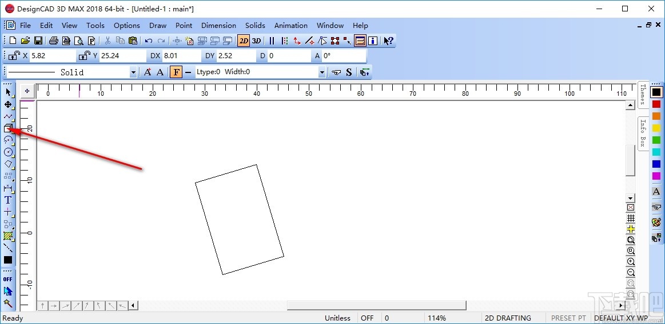This screenshot has height=324, width=665.
Task: Open the Themes side tab
Action: pyautogui.click(x=643, y=95)
